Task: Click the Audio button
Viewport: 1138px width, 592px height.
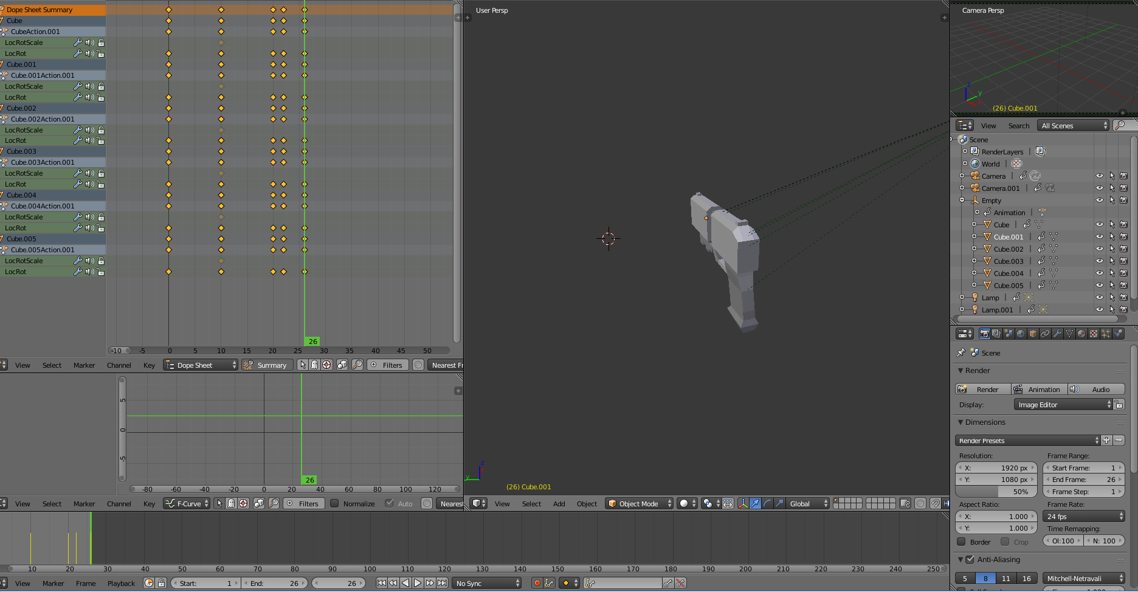Action: click(x=1096, y=389)
